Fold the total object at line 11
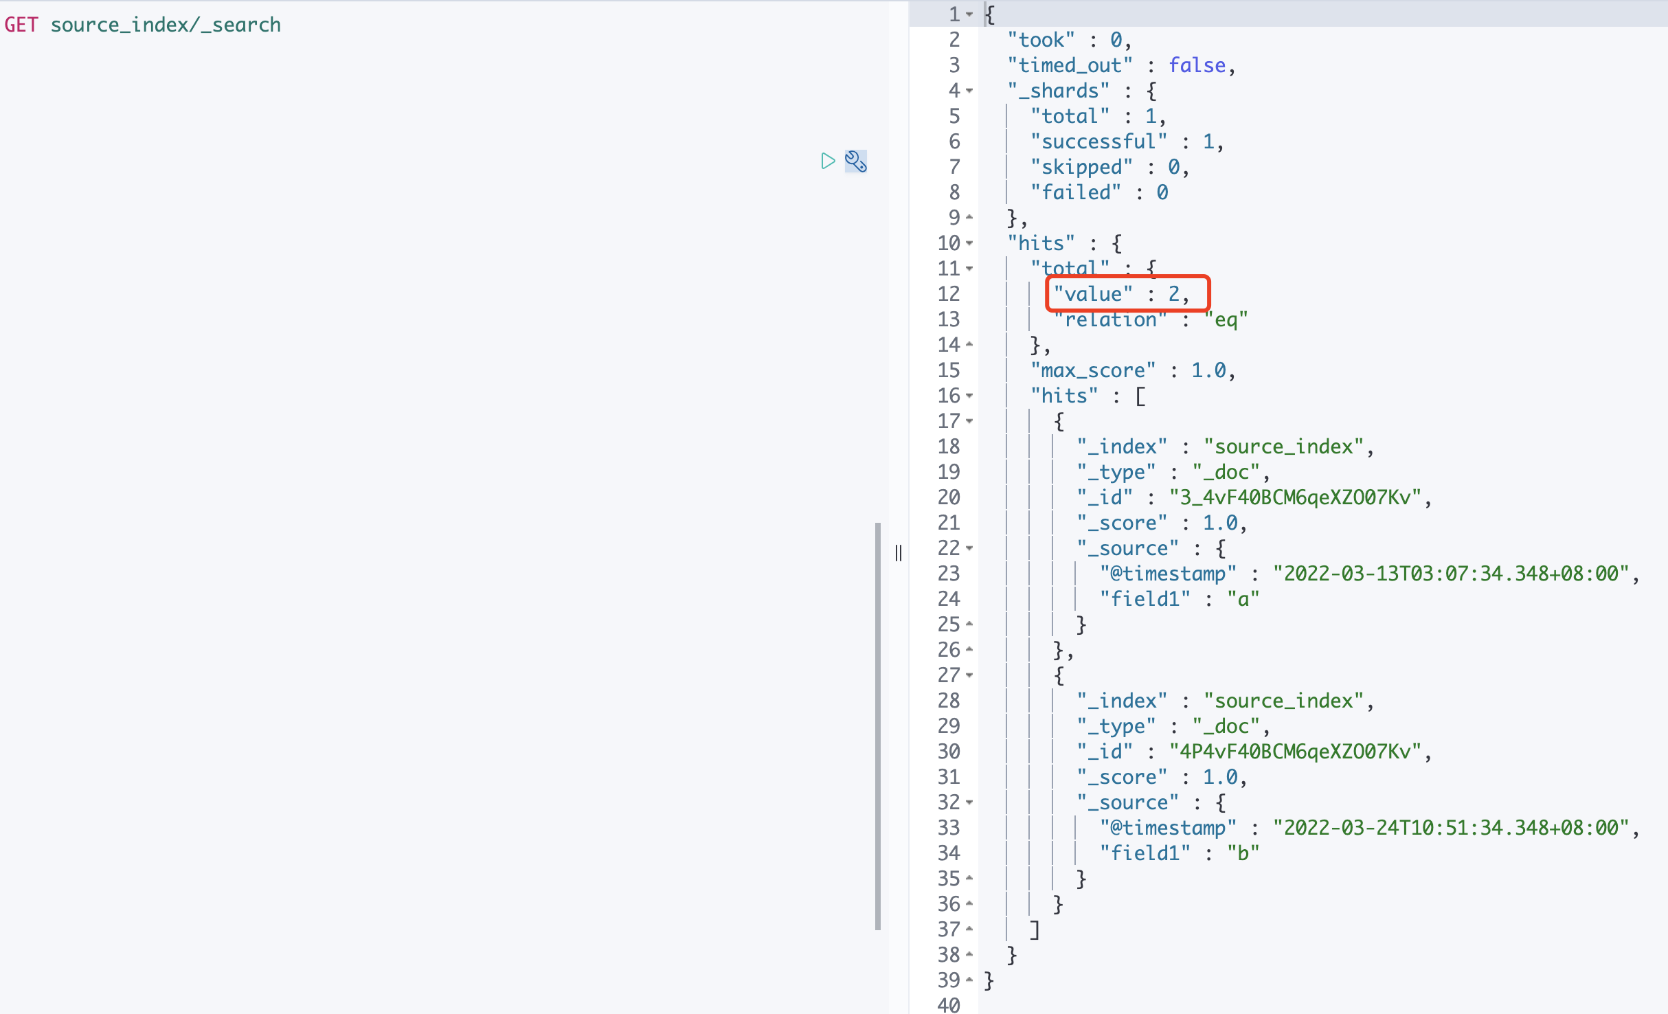 (969, 269)
